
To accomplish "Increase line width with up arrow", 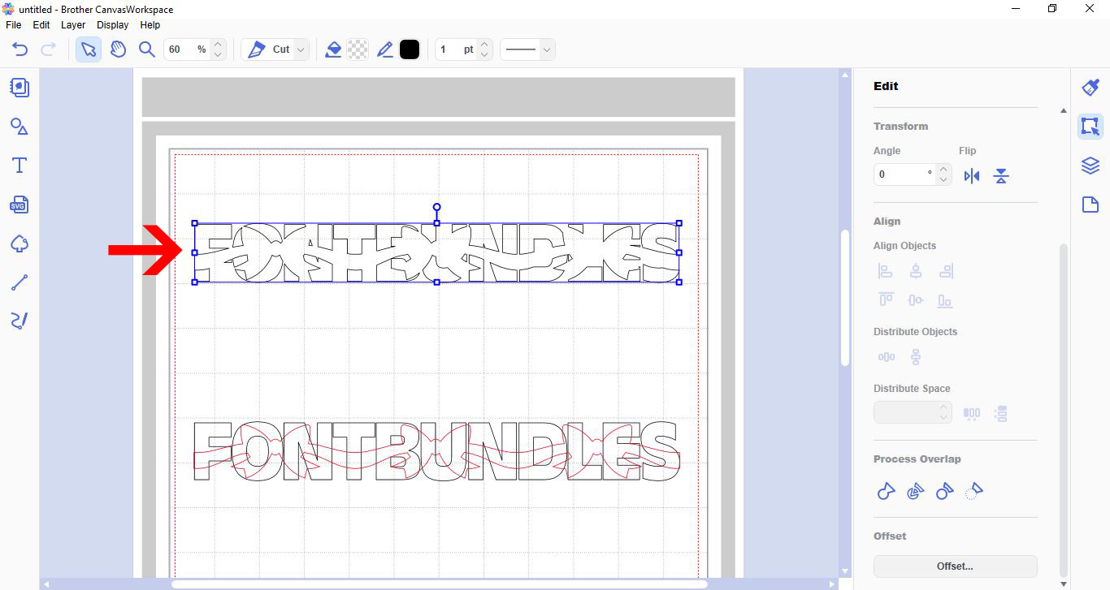I will [x=484, y=45].
